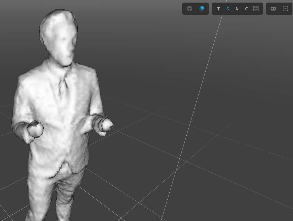Switch to N normals shading mode
Image resolution: width=293 pixels, height=221 pixels.
[x=237, y=9]
